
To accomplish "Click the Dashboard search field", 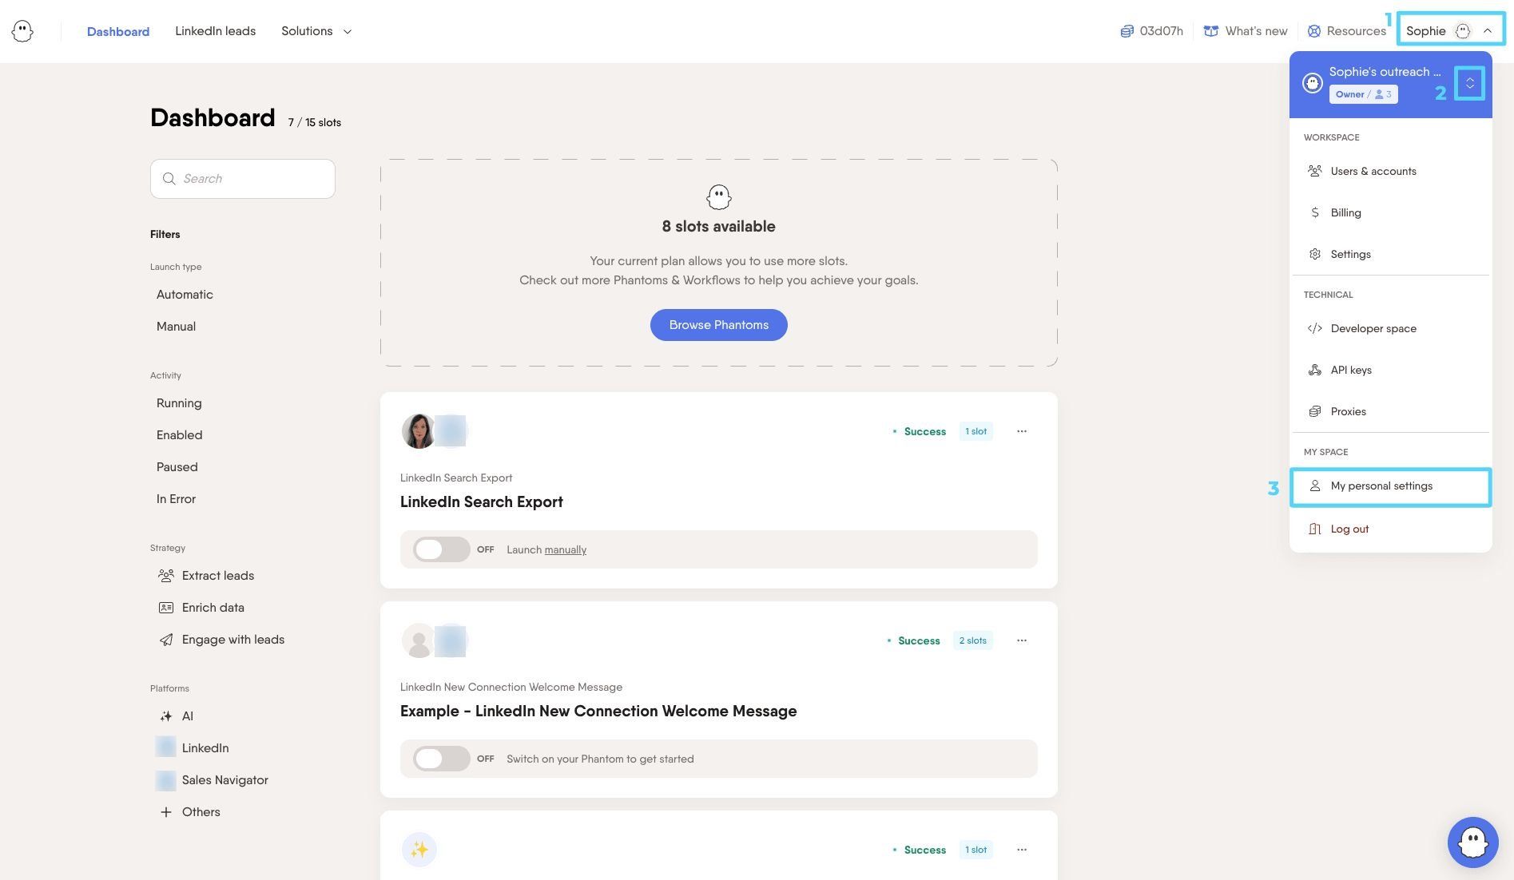I will (243, 179).
